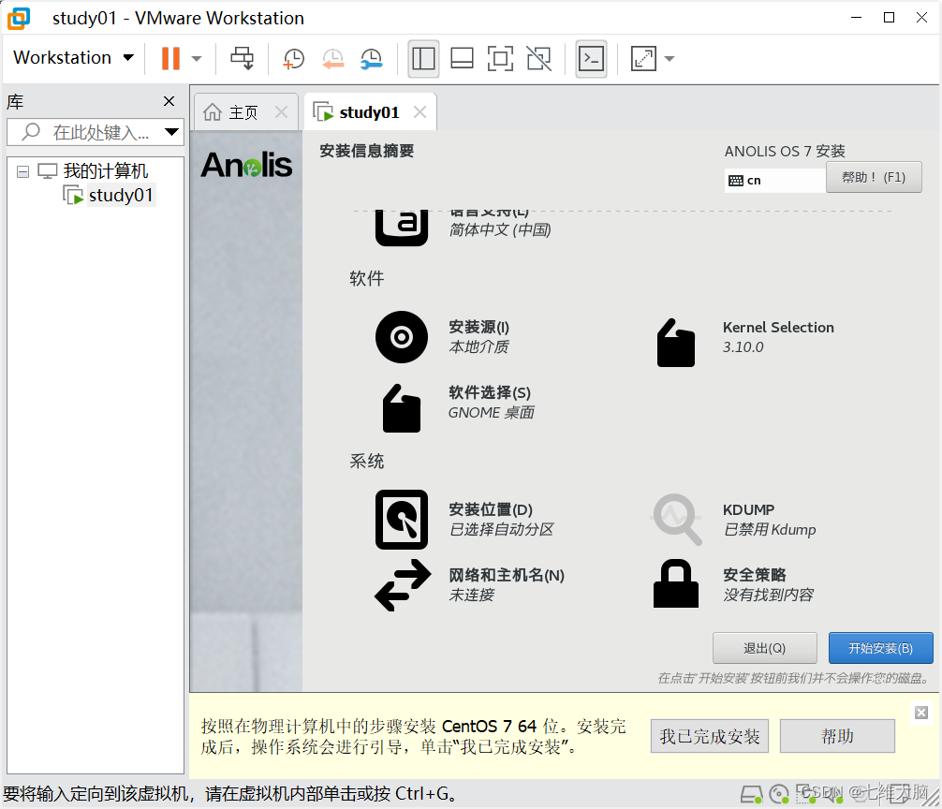Toggle the library sidebar view
The height and width of the screenshot is (809, 942).
tap(423, 59)
